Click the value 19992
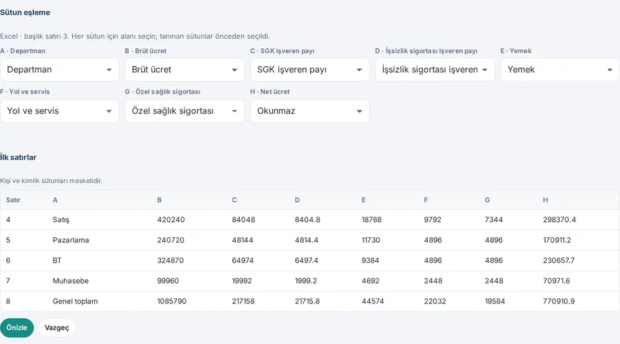The image size is (620, 344). pos(242,281)
